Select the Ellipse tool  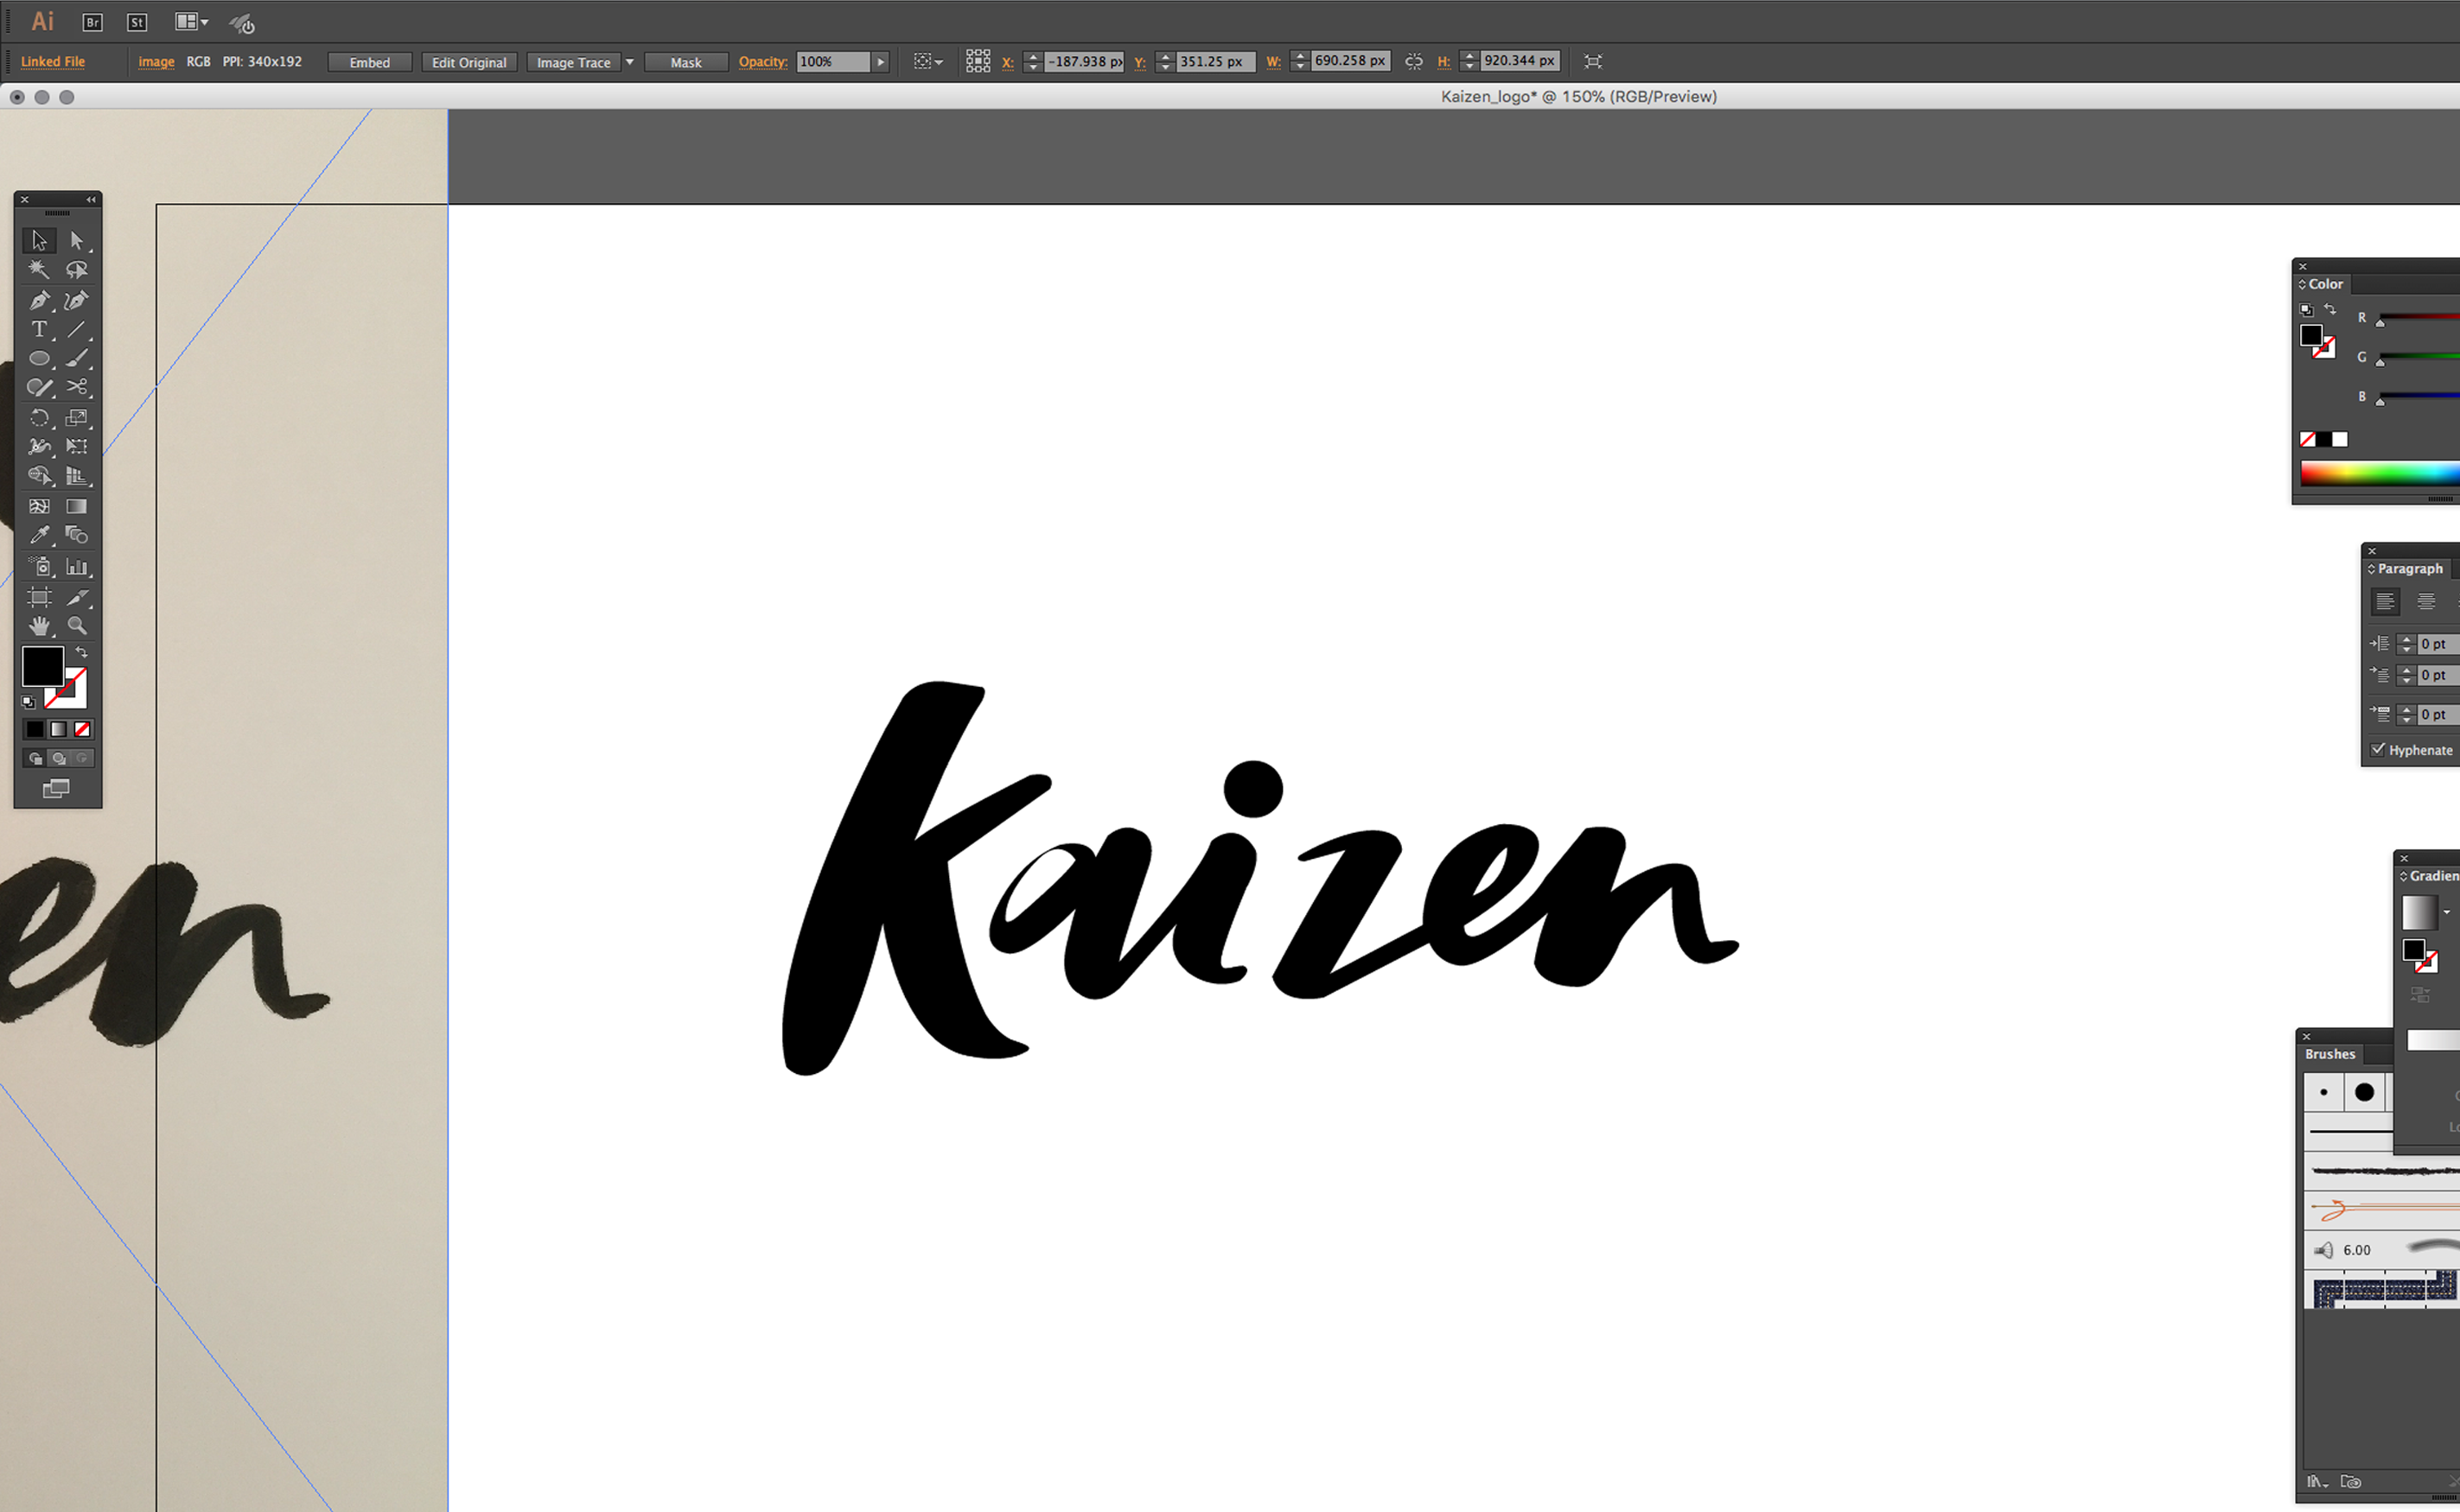(x=39, y=358)
